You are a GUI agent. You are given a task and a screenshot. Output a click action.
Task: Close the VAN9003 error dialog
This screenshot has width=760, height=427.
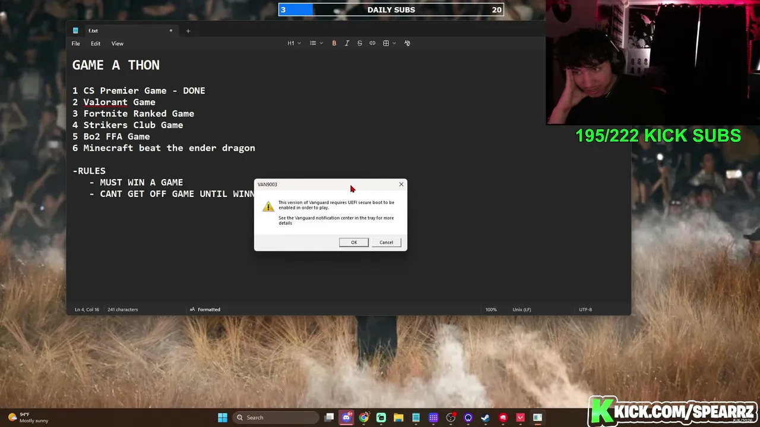pos(401,184)
